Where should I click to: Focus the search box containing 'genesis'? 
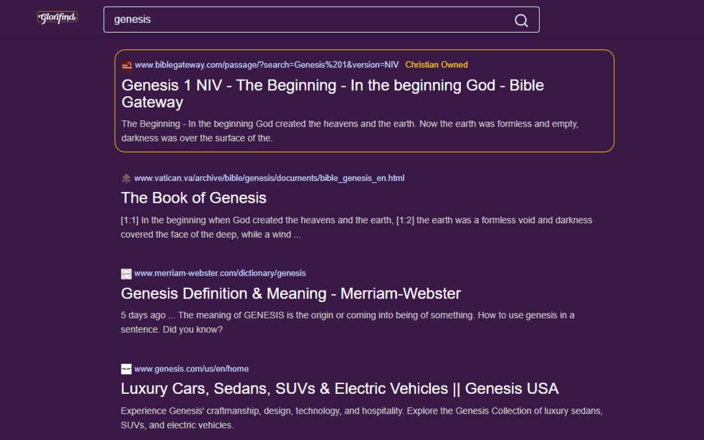(x=308, y=20)
